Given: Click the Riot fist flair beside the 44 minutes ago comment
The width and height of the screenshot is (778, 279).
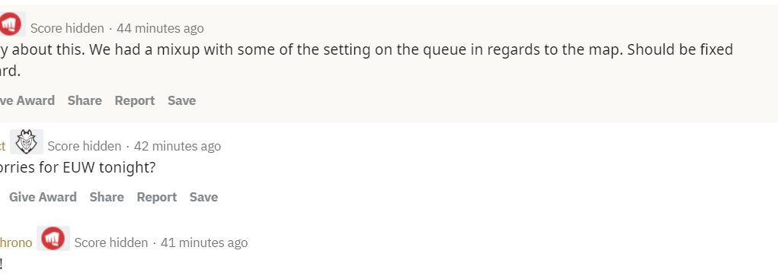Looking at the screenshot, I should tap(11, 24).
